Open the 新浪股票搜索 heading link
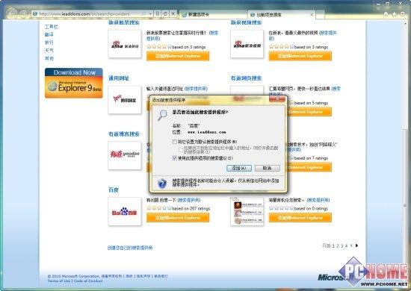The image size is (411, 291). point(124,22)
